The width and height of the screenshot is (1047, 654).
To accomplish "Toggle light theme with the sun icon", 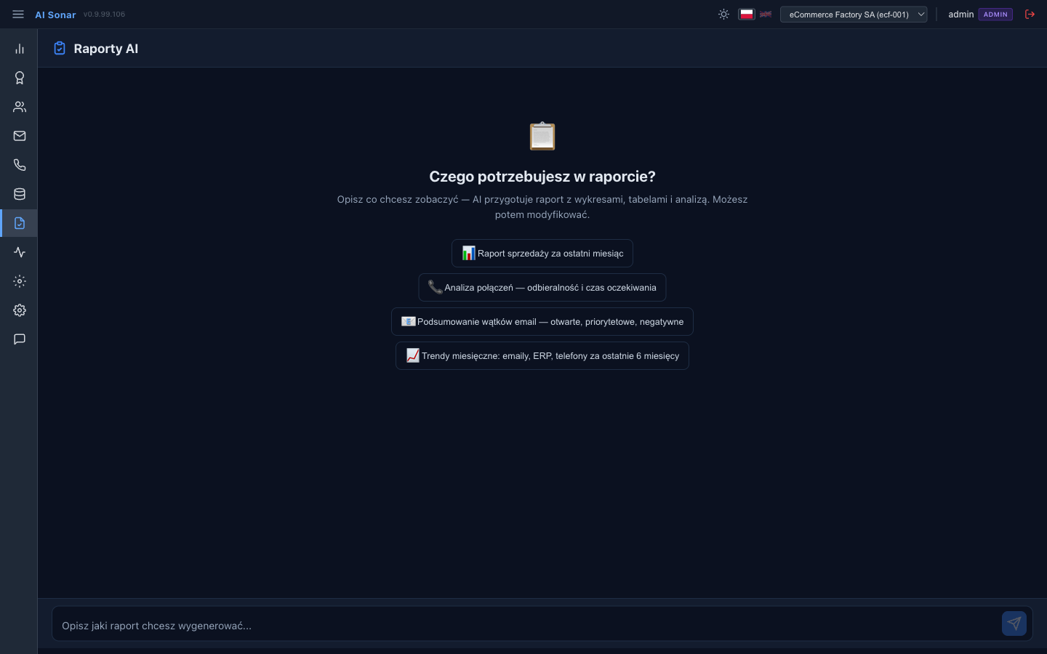I will 723,14.
